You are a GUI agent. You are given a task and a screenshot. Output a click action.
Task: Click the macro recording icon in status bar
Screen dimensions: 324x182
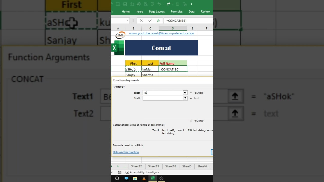pos(120,172)
